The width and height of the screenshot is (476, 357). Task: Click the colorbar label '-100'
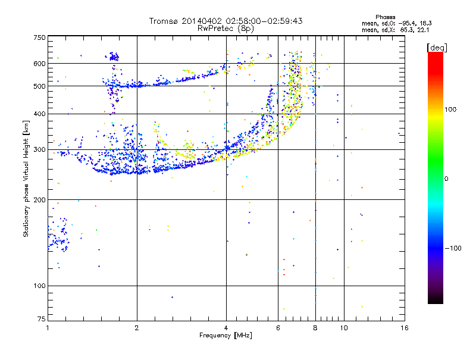(x=453, y=248)
